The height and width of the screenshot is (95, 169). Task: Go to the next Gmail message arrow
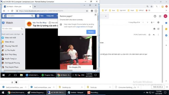point(147,22)
